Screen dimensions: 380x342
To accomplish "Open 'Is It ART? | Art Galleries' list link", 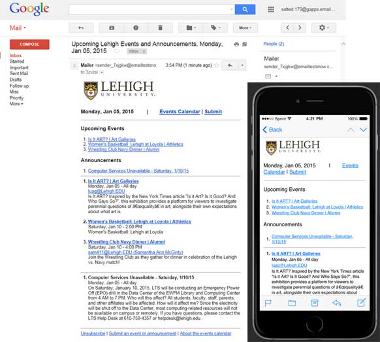I will (112, 139).
